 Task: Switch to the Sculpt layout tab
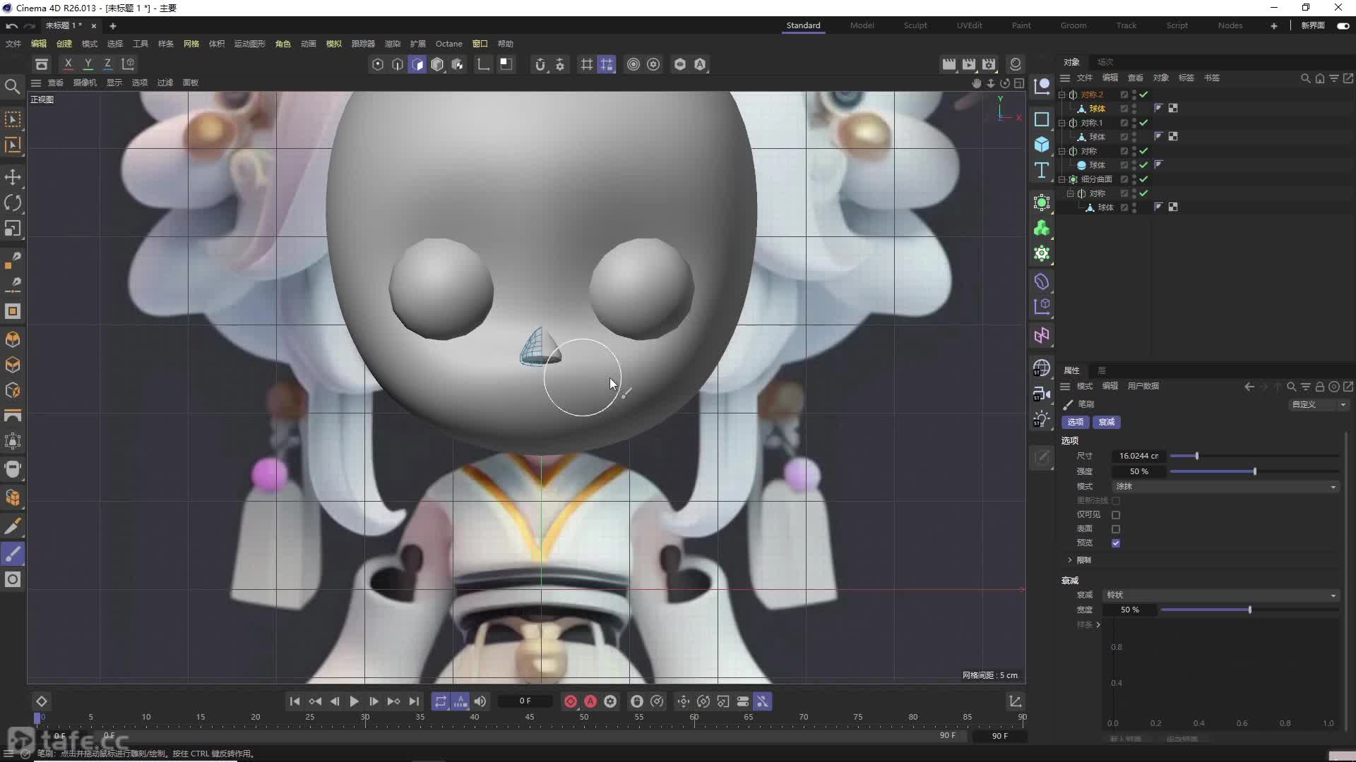point(915,25)
